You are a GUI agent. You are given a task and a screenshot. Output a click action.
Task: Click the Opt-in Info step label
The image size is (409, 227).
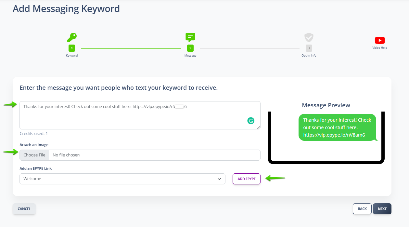point(309,56)
